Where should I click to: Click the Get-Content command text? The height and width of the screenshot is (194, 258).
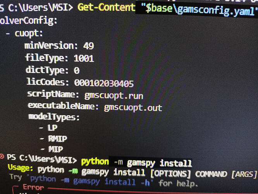click(106, 7)
